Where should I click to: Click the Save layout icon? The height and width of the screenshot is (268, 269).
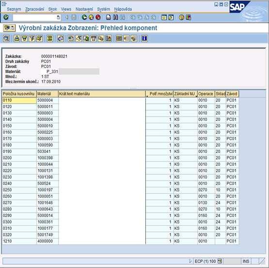point(134,38)
